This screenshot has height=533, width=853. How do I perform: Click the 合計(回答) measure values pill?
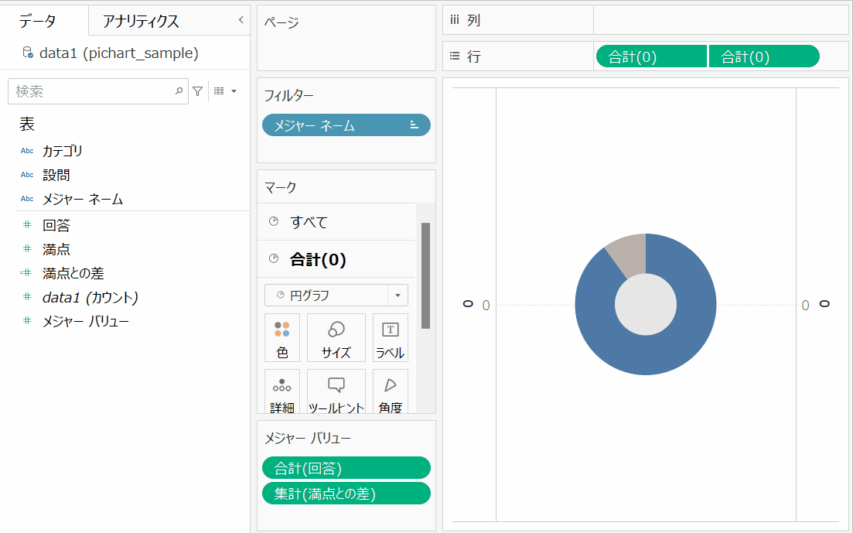pyautogui.click(x=346, y=468)
